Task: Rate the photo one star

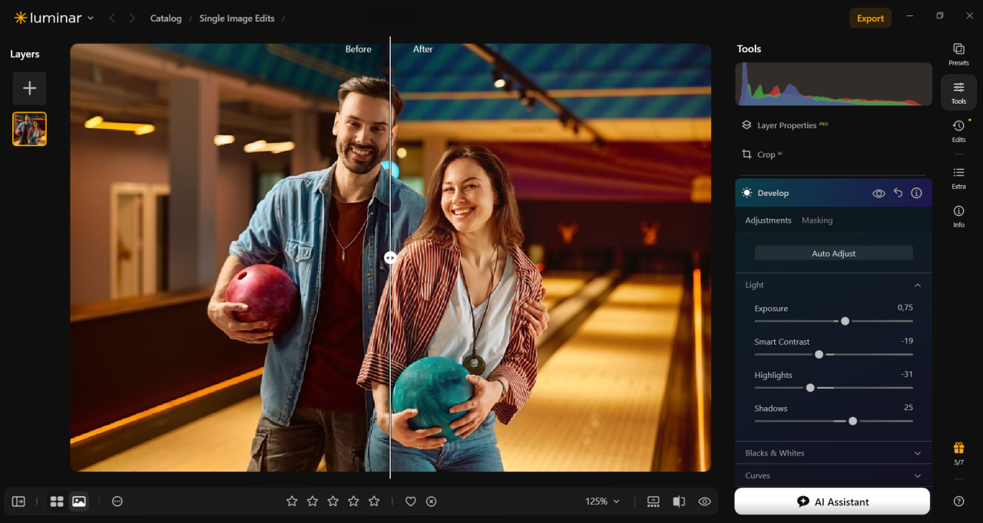Action: point(292,501)
